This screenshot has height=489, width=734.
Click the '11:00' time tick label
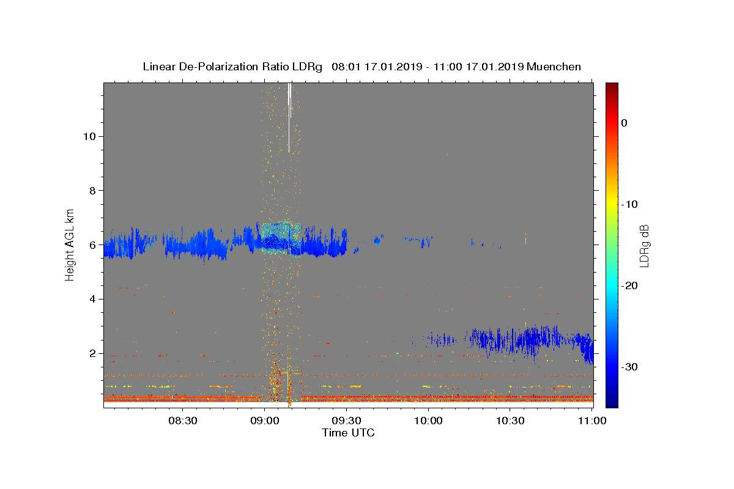[592, 421]
